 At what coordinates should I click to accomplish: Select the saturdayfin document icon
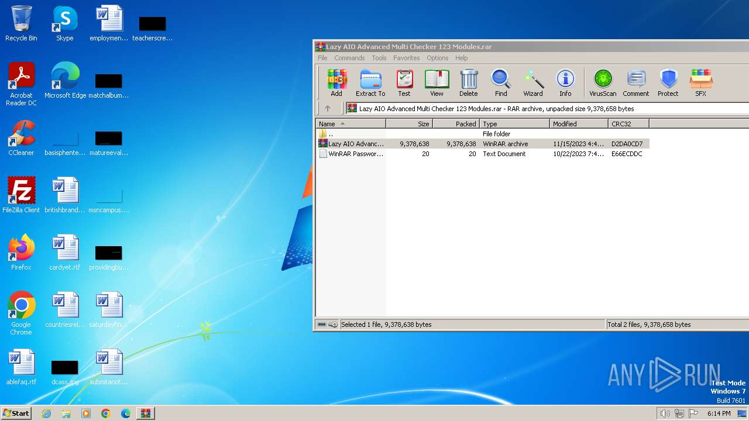tap(108, 310)
